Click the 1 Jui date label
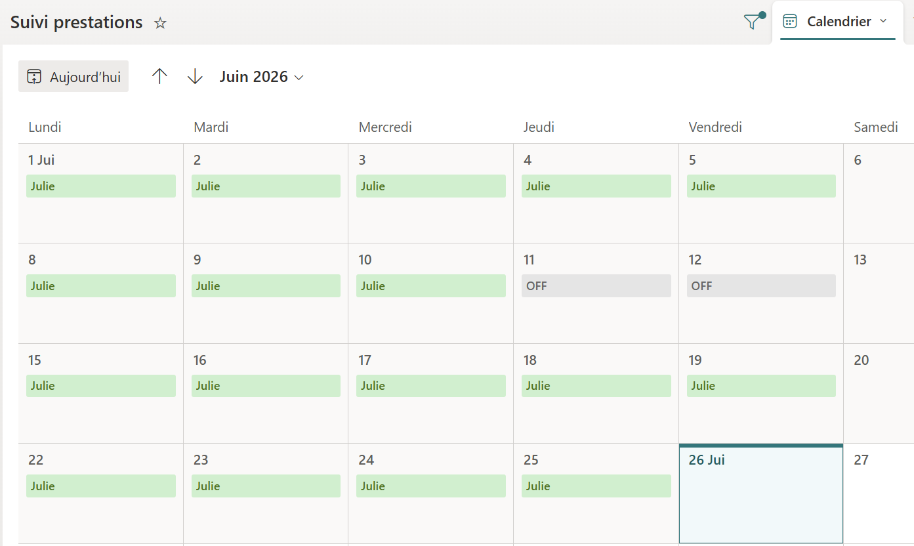This screenshot has width=914, height=546. [x=41, y=160]
